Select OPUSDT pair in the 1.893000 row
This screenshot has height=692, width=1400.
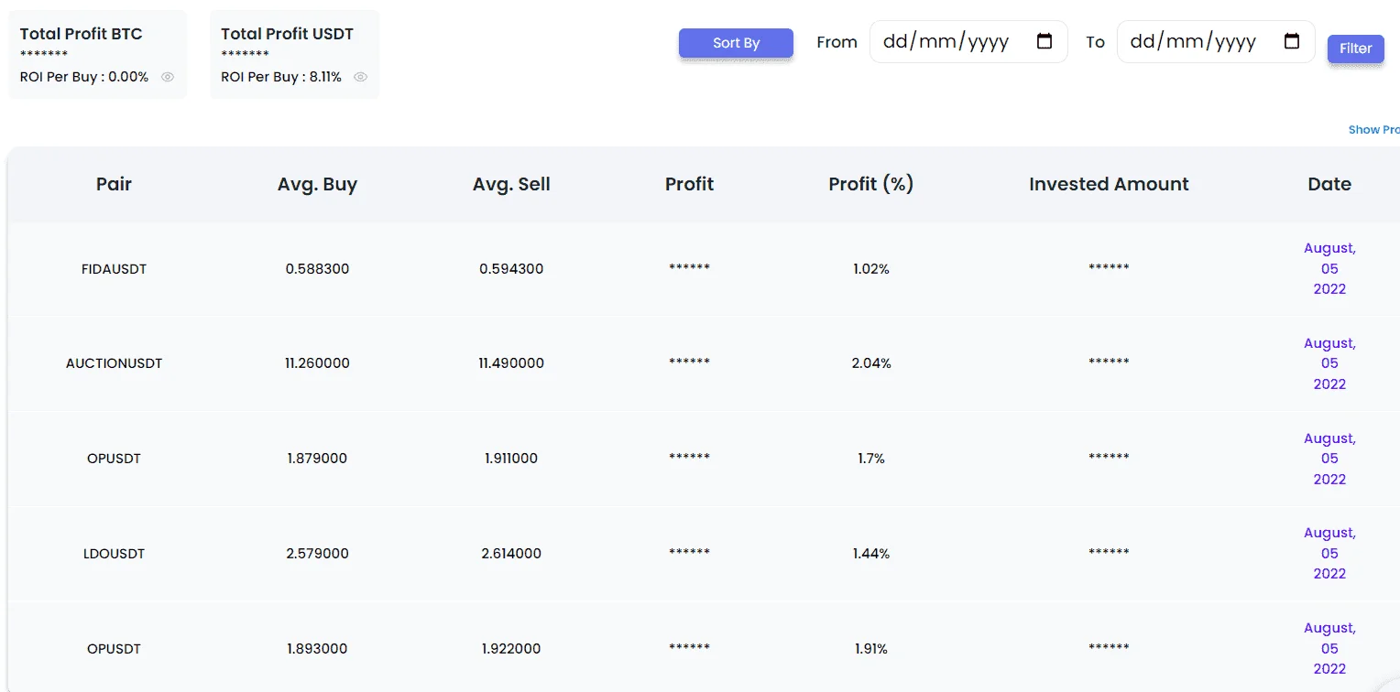[114, 649]
